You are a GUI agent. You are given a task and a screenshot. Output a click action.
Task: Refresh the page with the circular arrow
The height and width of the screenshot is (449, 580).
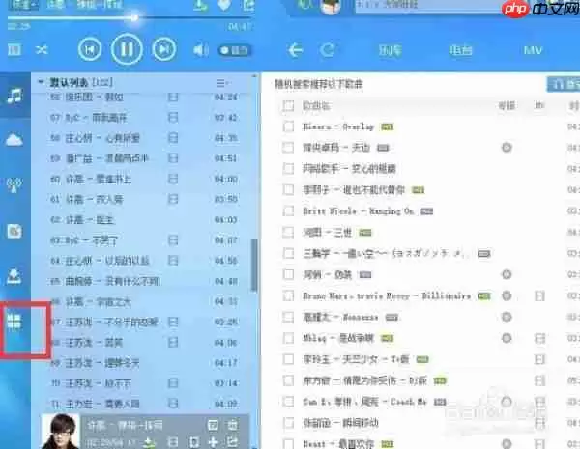tap(328, 50)
